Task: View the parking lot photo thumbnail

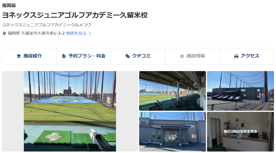Action: click(240, 91)
